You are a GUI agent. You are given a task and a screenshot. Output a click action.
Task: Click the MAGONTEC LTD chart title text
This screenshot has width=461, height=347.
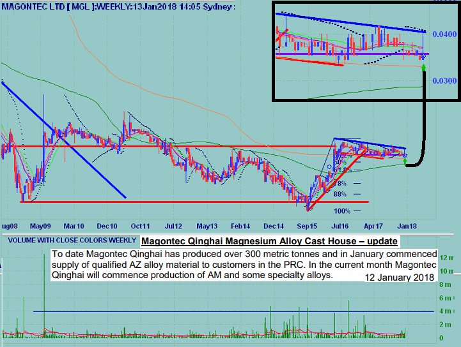pos(118,7)
